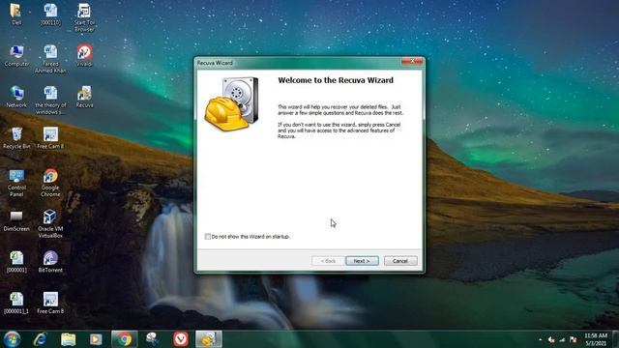Screen dimensions: 619x348
Task: Open Windows Media Player from the taskbar
Action: tap(96, 339)
